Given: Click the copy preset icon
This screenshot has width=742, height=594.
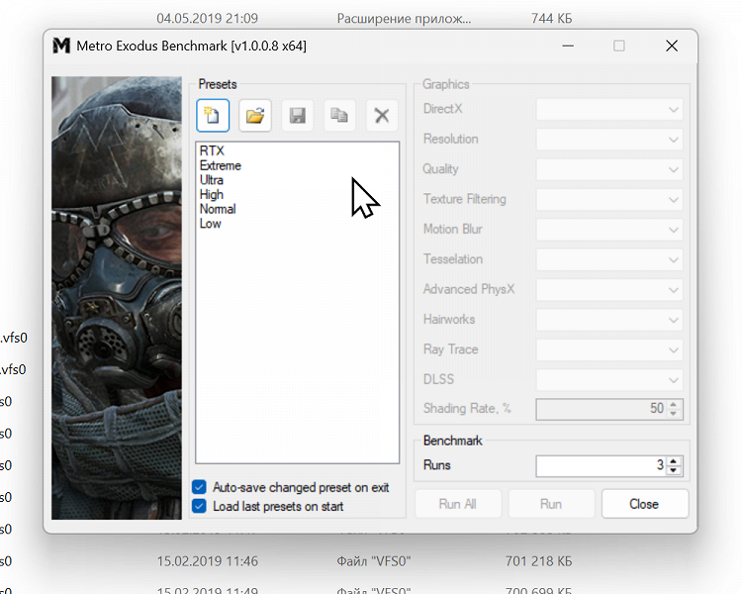Looking at the screenshot, I should pyautogui.click(x=339, y=116).
